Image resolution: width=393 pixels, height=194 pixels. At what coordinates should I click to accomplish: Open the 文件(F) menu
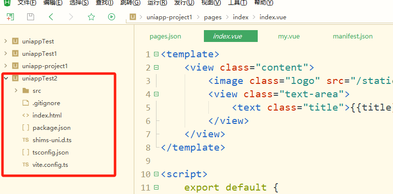coord(27,3)
